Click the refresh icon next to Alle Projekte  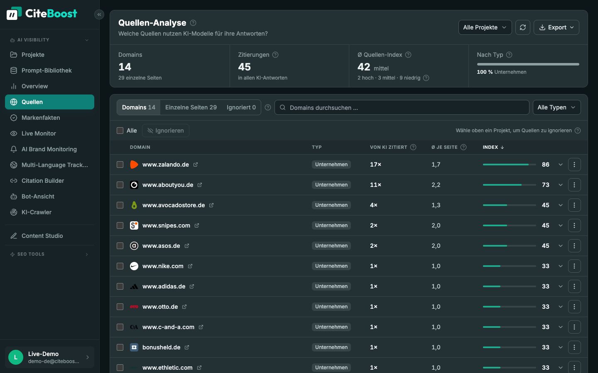(523, 27)
